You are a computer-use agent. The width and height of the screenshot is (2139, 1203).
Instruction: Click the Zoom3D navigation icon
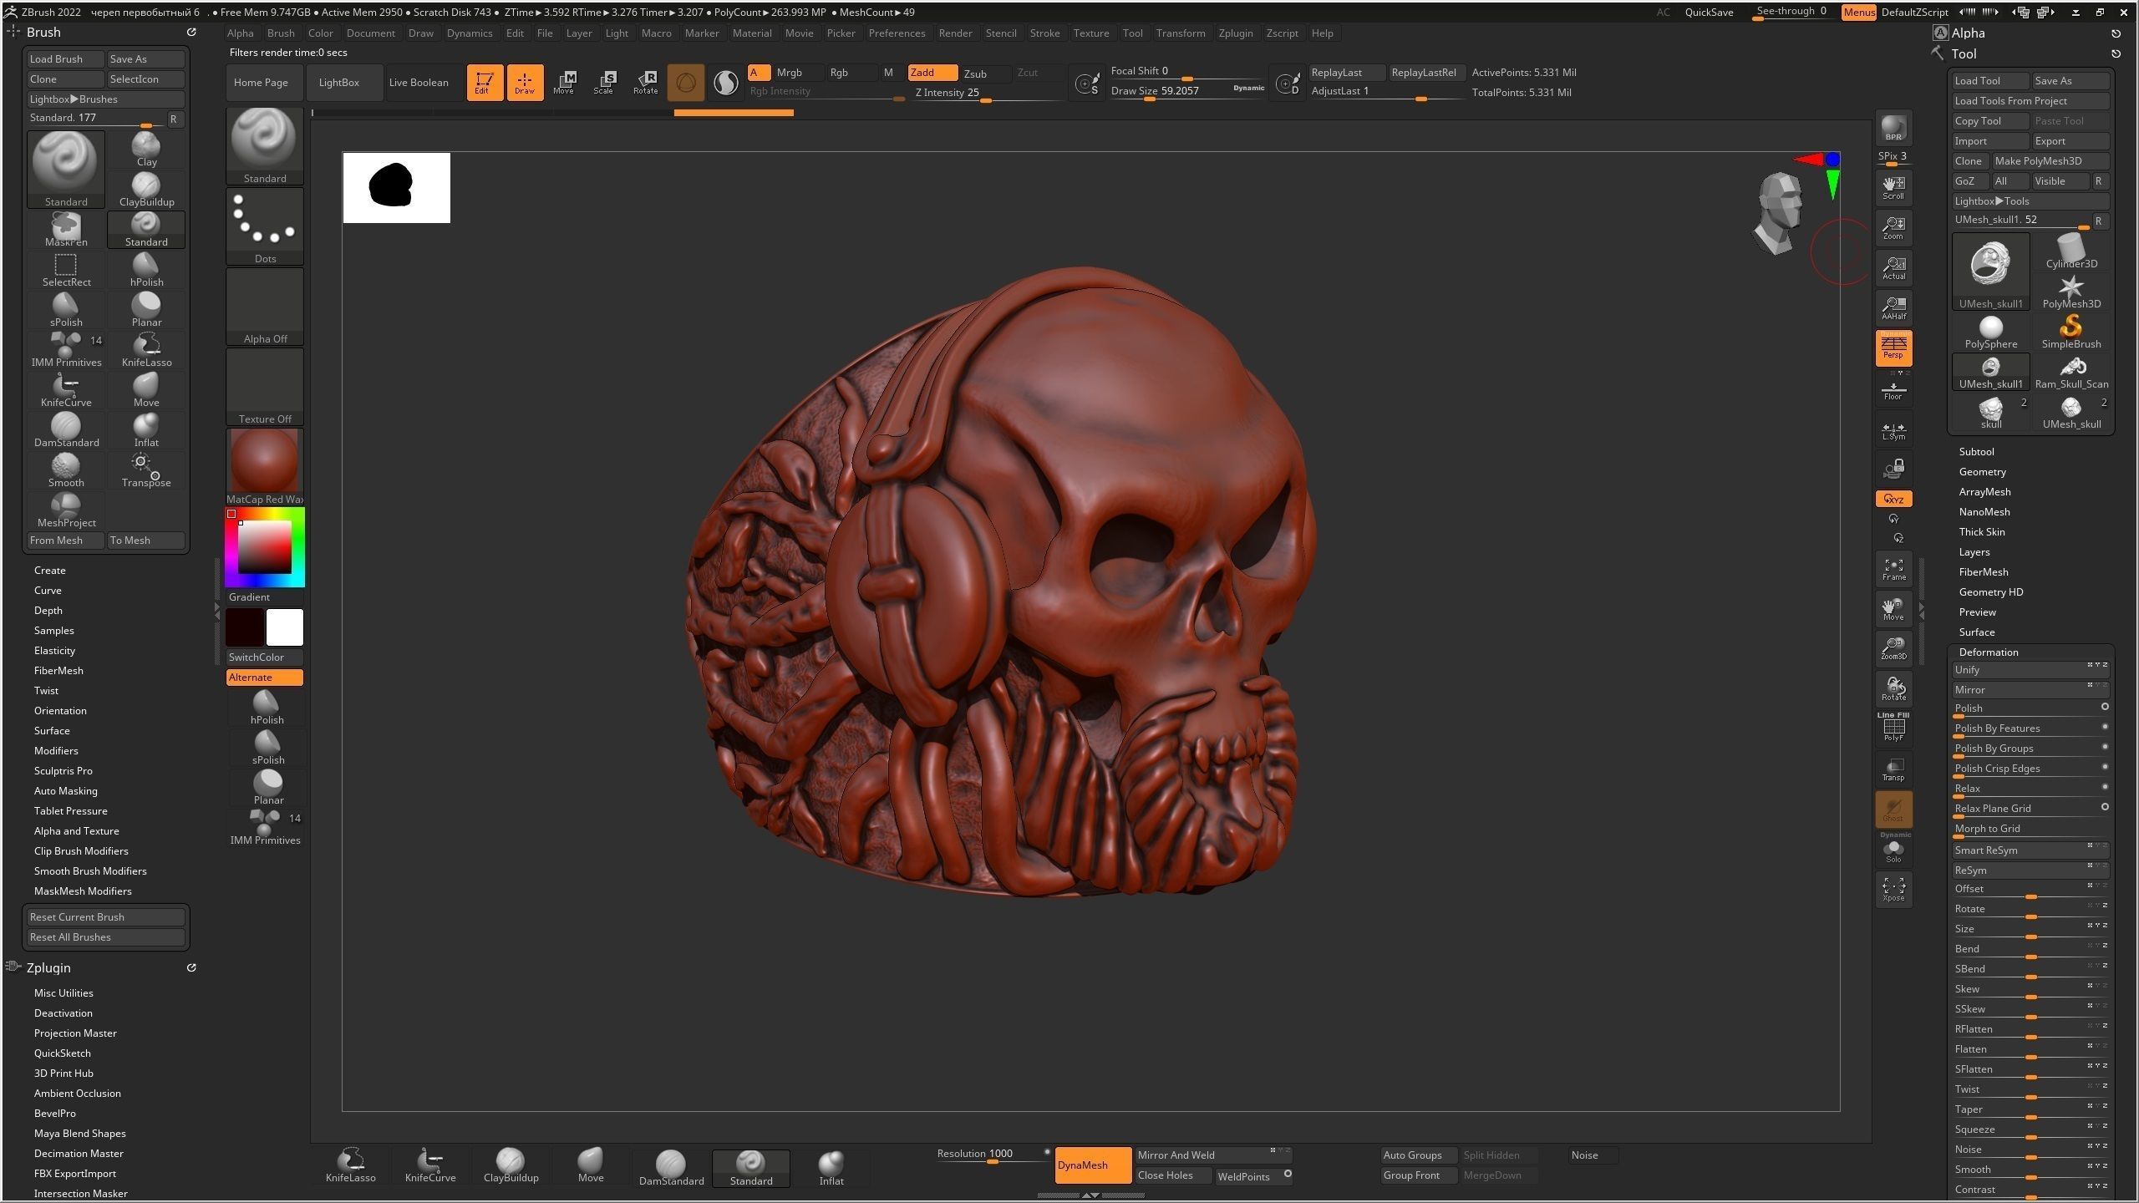click(1893, 648)
